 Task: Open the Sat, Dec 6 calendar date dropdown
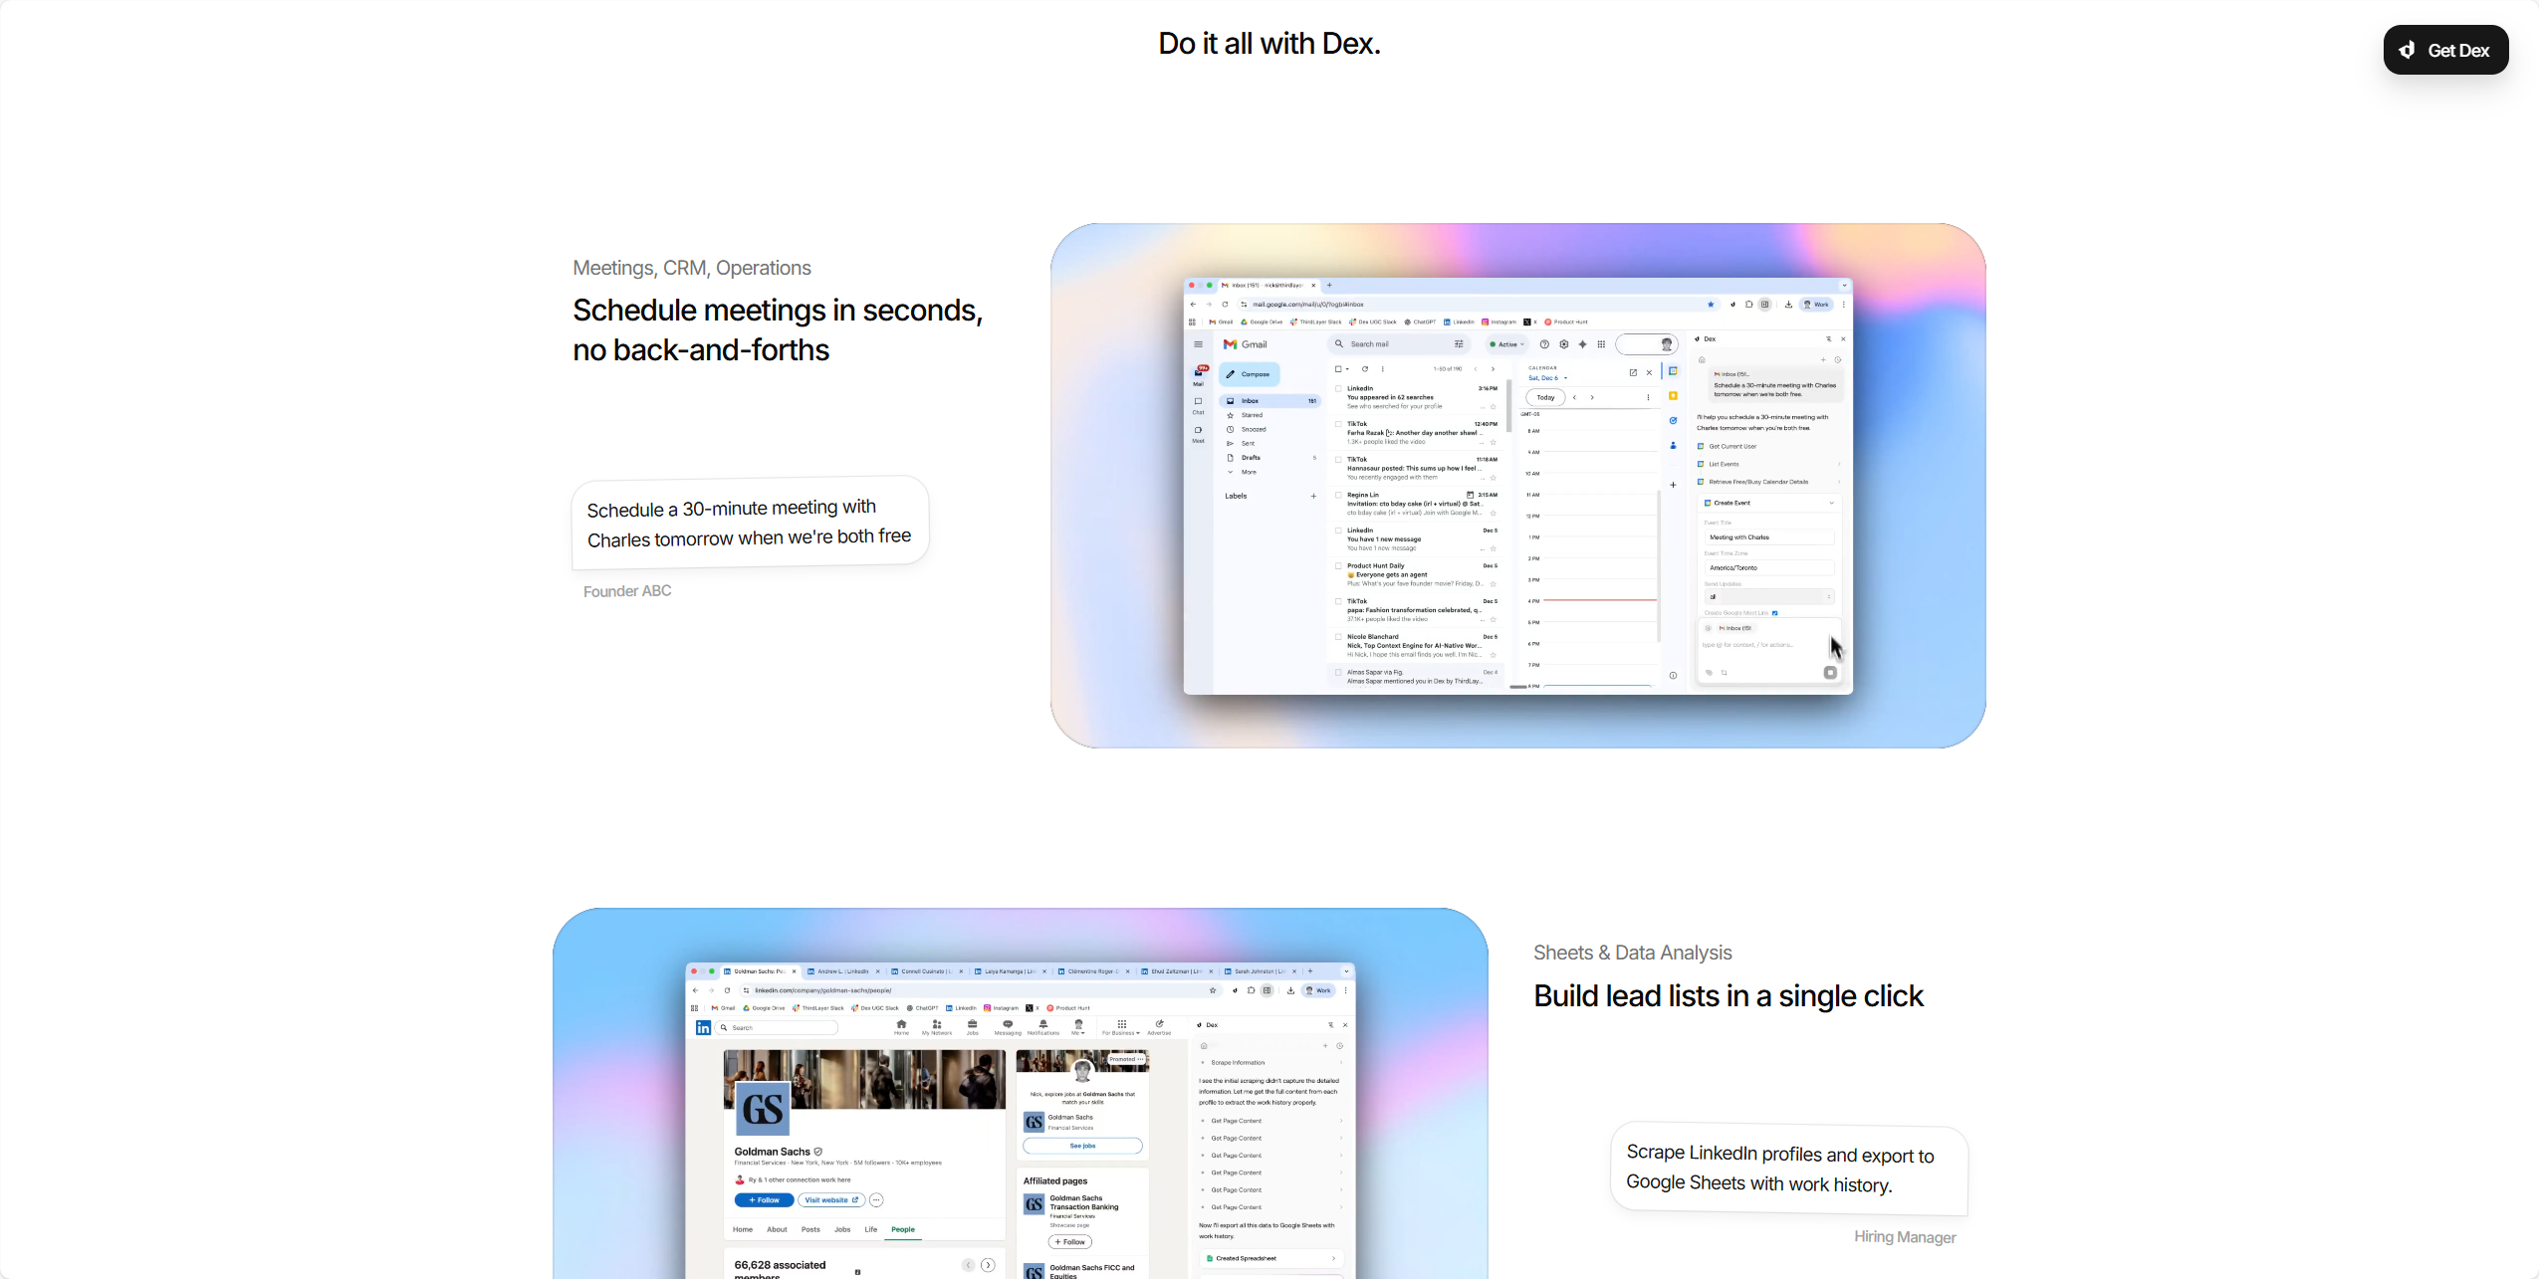(1547, 378)
